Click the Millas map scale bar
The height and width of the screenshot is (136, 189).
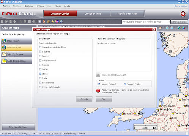[x=145, y=127]
